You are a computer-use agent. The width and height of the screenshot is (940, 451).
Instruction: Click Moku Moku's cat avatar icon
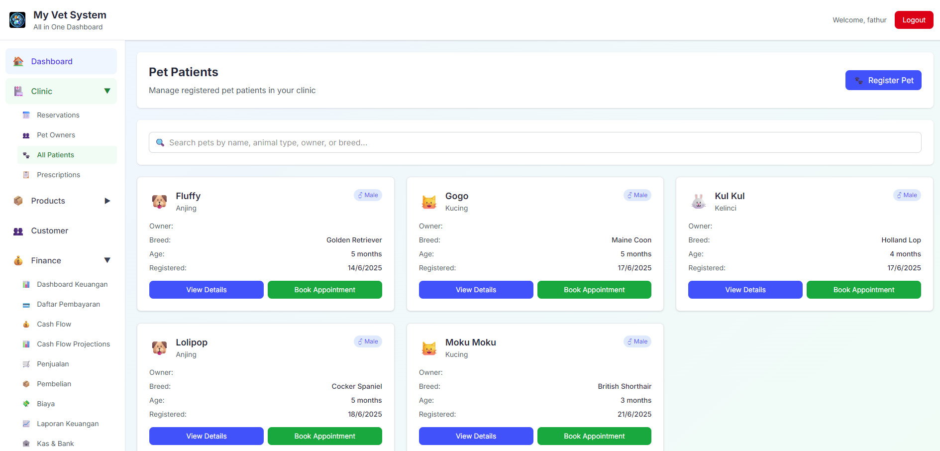point(429,348)
